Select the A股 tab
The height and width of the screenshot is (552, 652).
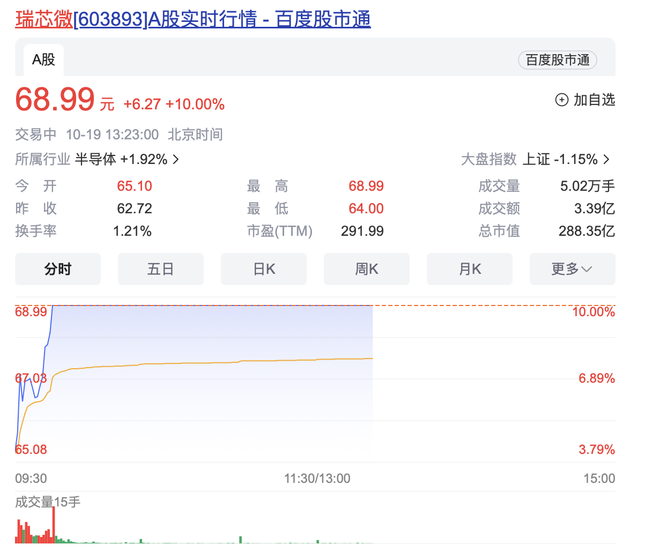click(x=43, y=59)
